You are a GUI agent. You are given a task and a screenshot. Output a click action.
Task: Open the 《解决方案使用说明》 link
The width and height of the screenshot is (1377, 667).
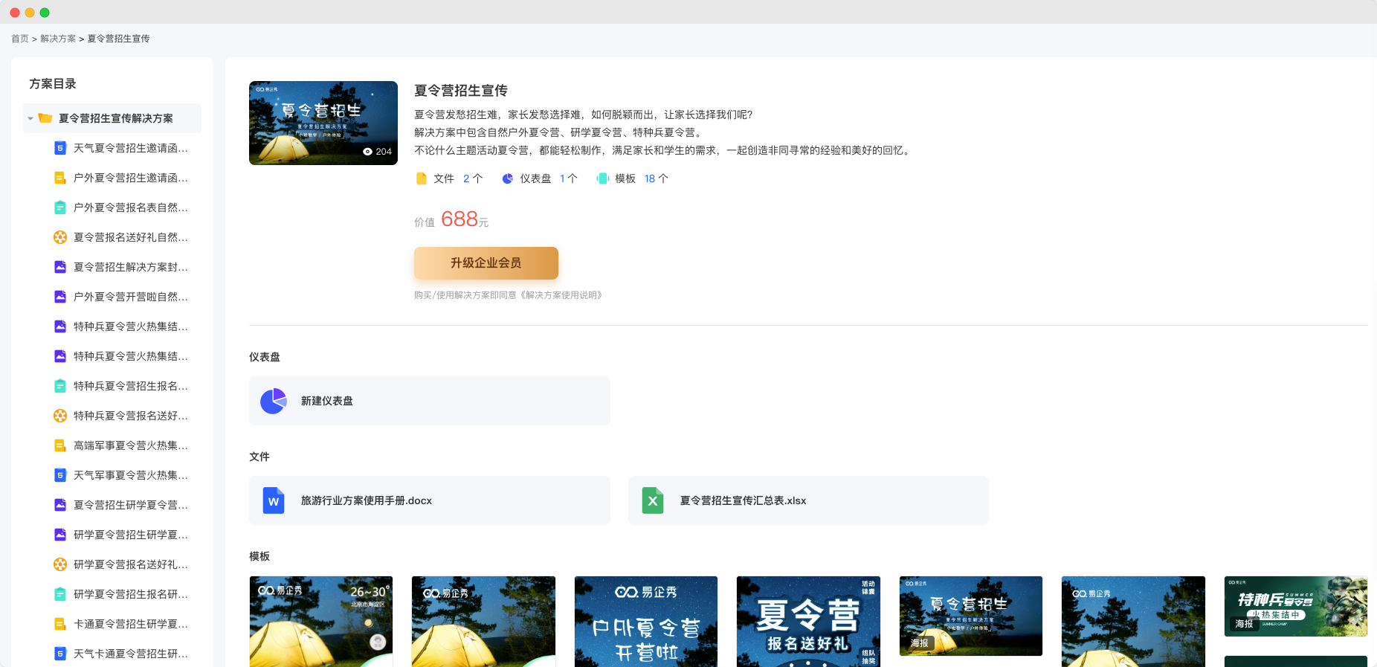(x=561, y=295)
